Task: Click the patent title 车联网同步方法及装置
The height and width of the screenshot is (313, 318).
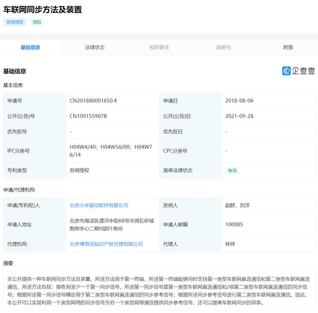Action: pos(43,9)
